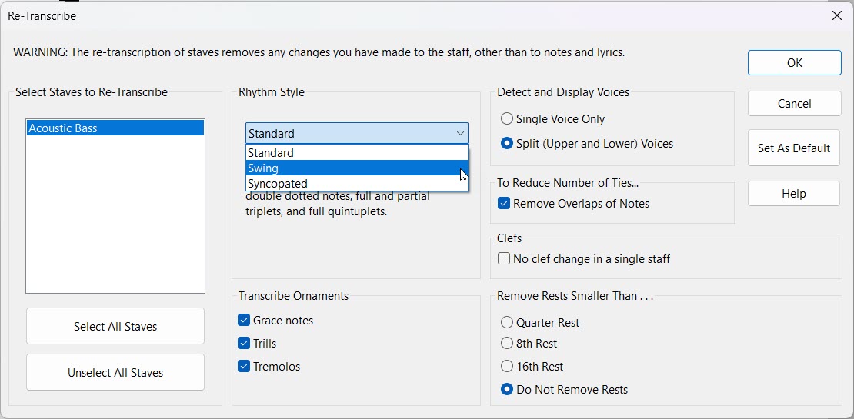Pick Standard in the open dropdown list

356,153
